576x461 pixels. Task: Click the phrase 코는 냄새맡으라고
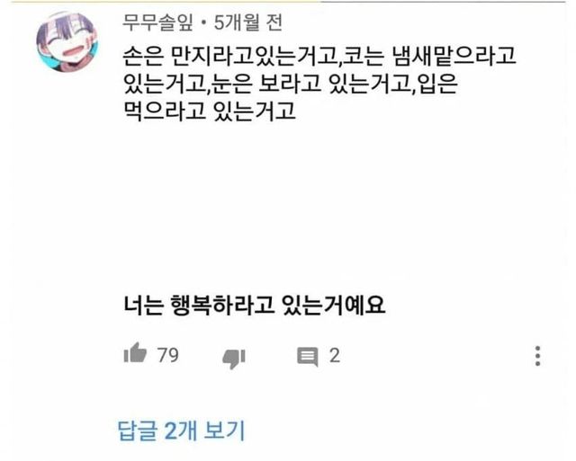(429, 57)
